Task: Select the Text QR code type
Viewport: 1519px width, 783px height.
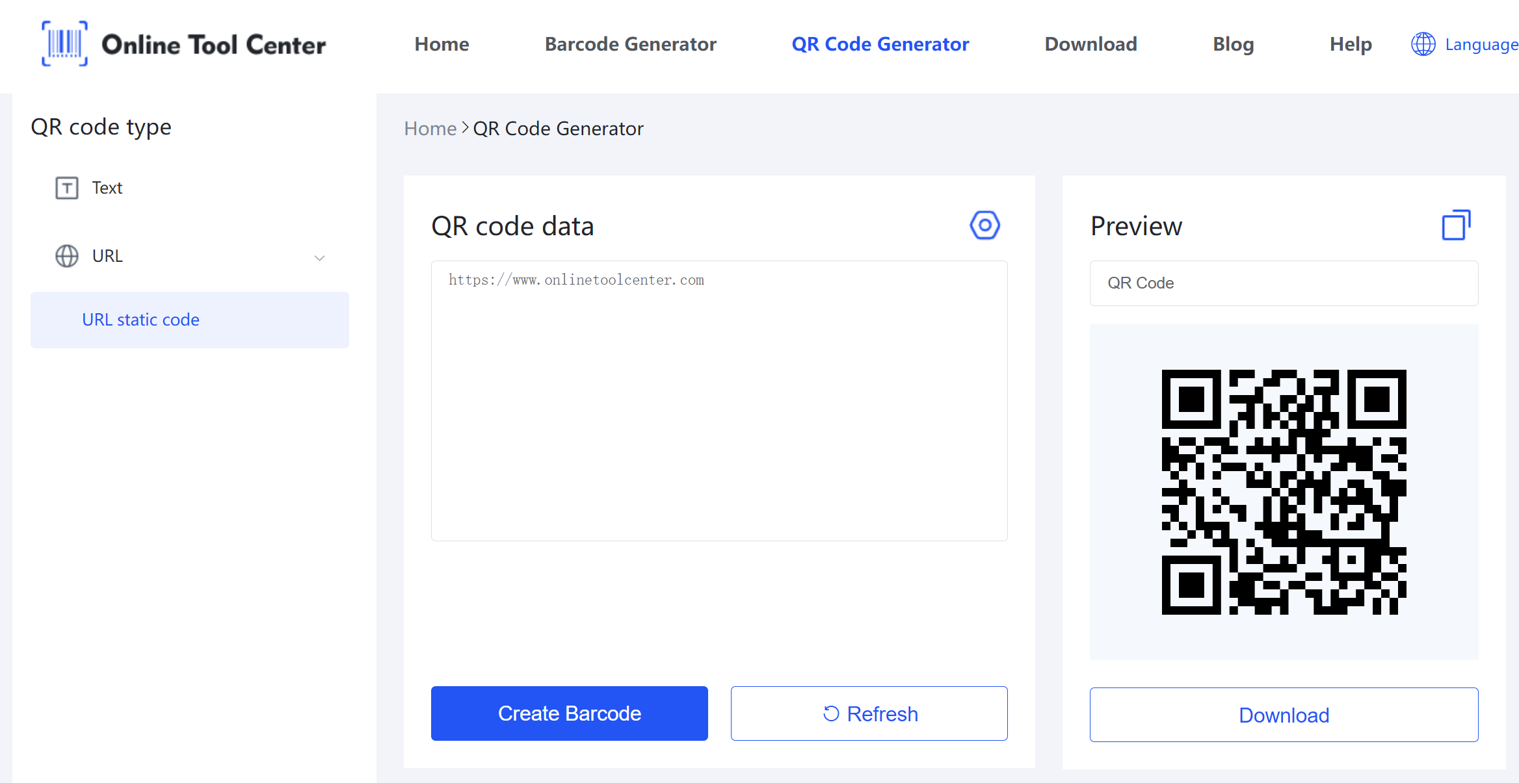Action: 107,186
